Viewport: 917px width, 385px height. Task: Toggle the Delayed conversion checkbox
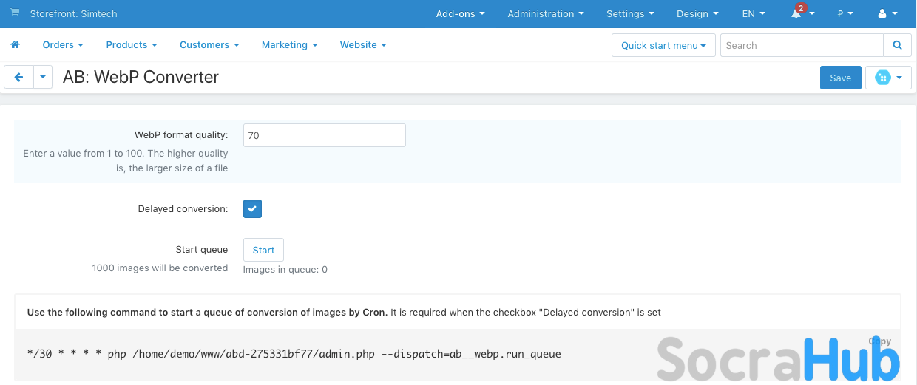[x=252, y=209]
